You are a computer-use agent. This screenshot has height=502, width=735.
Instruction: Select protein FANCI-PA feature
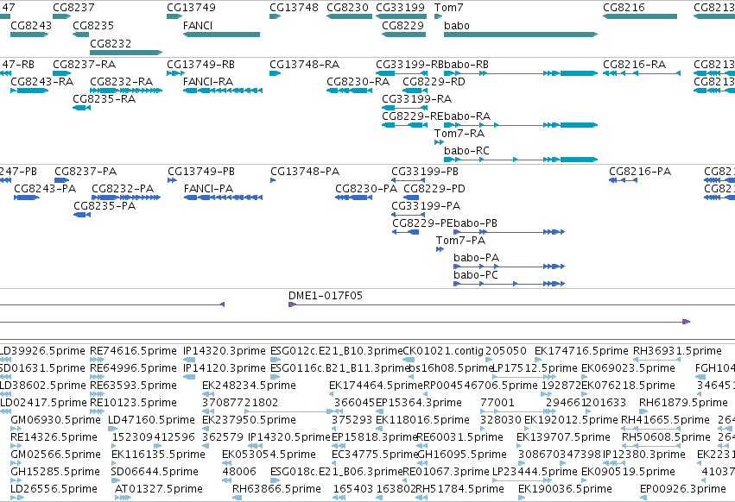point(223,198)
